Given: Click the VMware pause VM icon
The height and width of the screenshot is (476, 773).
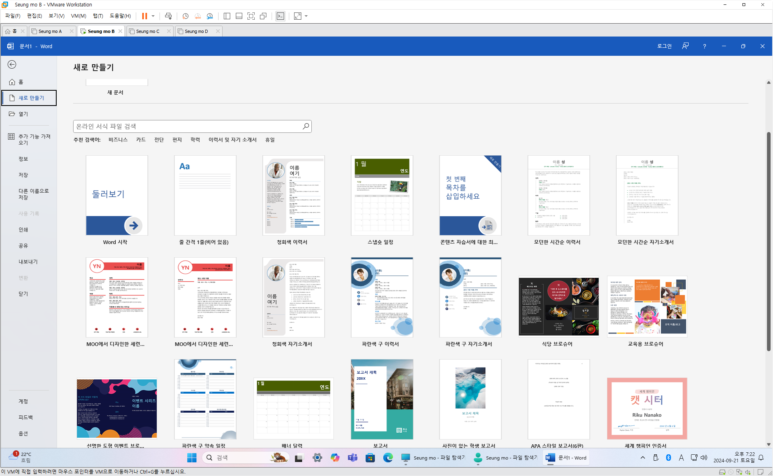Looking at the screenshot, I should click(x=144, y=16).
